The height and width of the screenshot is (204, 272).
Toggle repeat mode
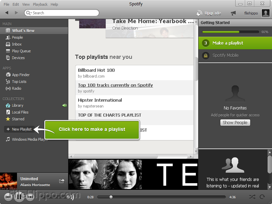262,197
